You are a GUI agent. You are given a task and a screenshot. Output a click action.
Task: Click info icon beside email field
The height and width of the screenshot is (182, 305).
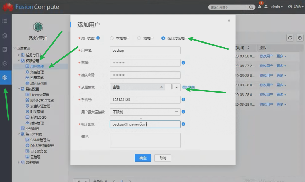pos(183,124)
